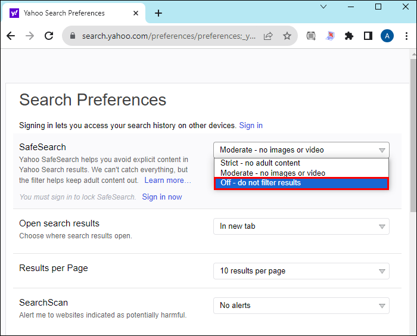Bookmark this page with star icon

coord(287,36)
